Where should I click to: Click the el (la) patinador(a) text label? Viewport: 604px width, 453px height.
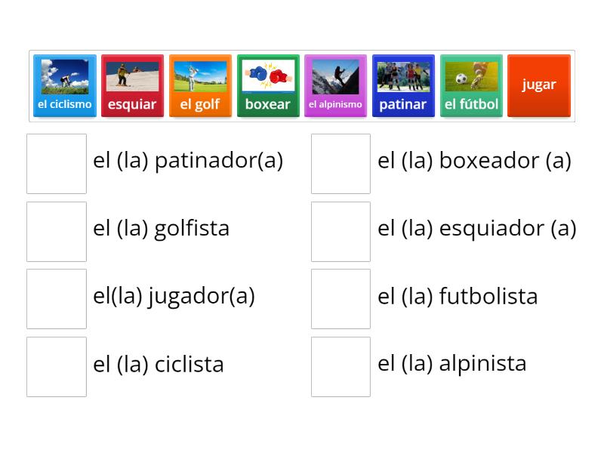tap(187, 160)
